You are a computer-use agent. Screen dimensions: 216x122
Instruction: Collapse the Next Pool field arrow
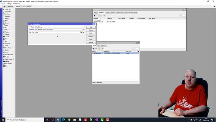coord(84,32)
